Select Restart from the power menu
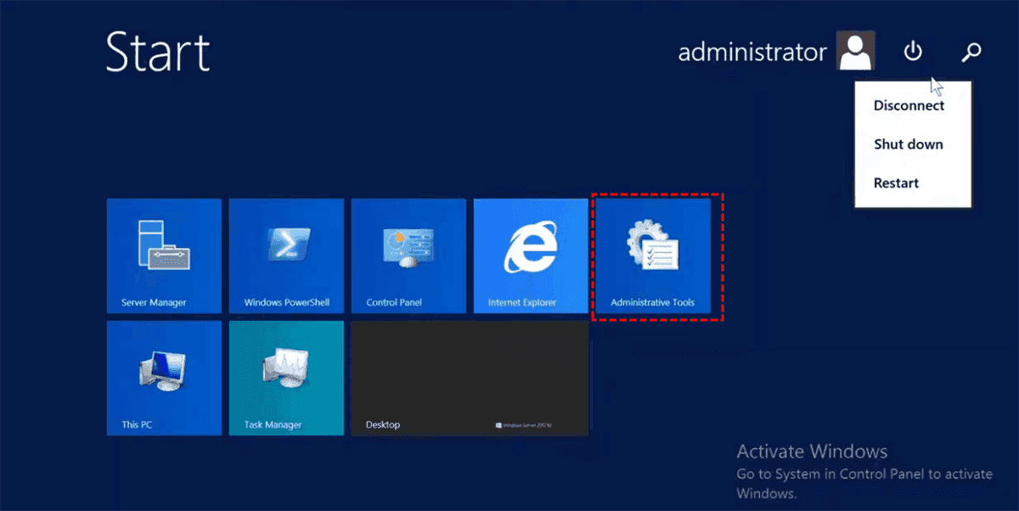The image size is (1019, 511). (896, 182)
